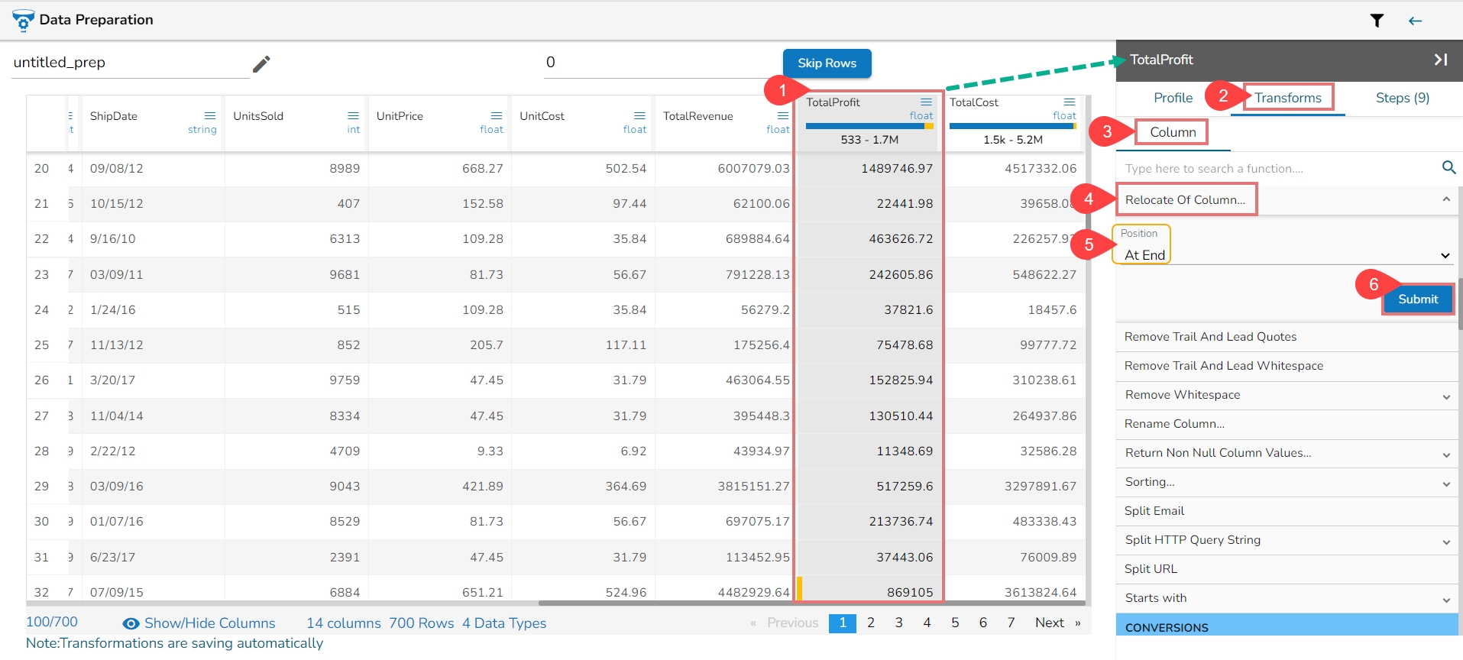1463x660 pixels.
Task: Open the Steps (9) tab
Action: [1402, 98]
